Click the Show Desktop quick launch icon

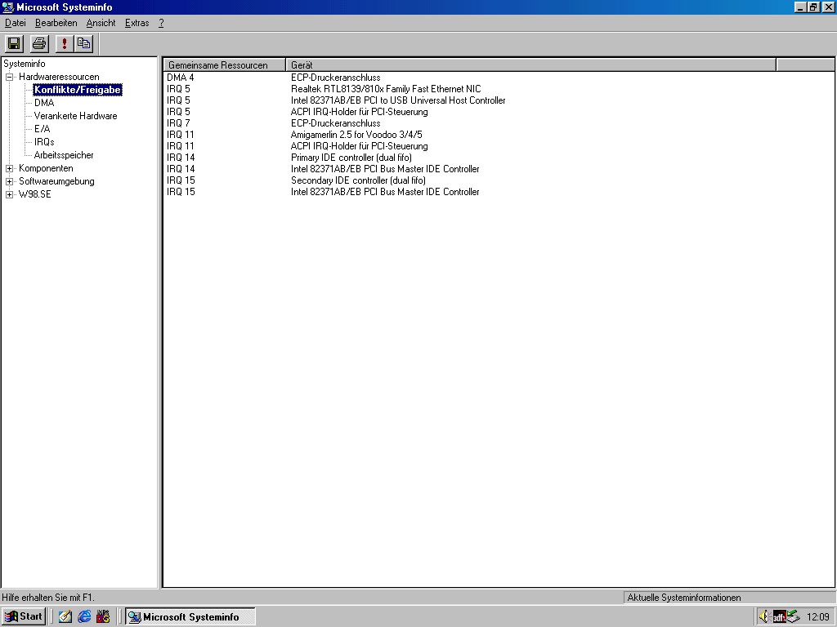point(65,617)
